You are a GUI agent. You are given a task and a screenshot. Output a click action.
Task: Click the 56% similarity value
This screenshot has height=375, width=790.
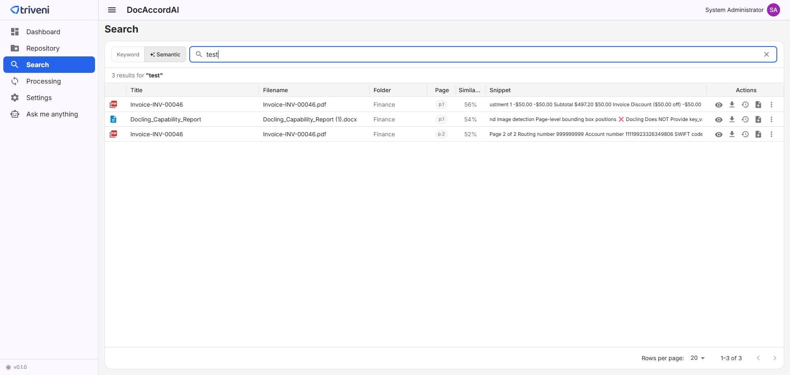point(470,105)
